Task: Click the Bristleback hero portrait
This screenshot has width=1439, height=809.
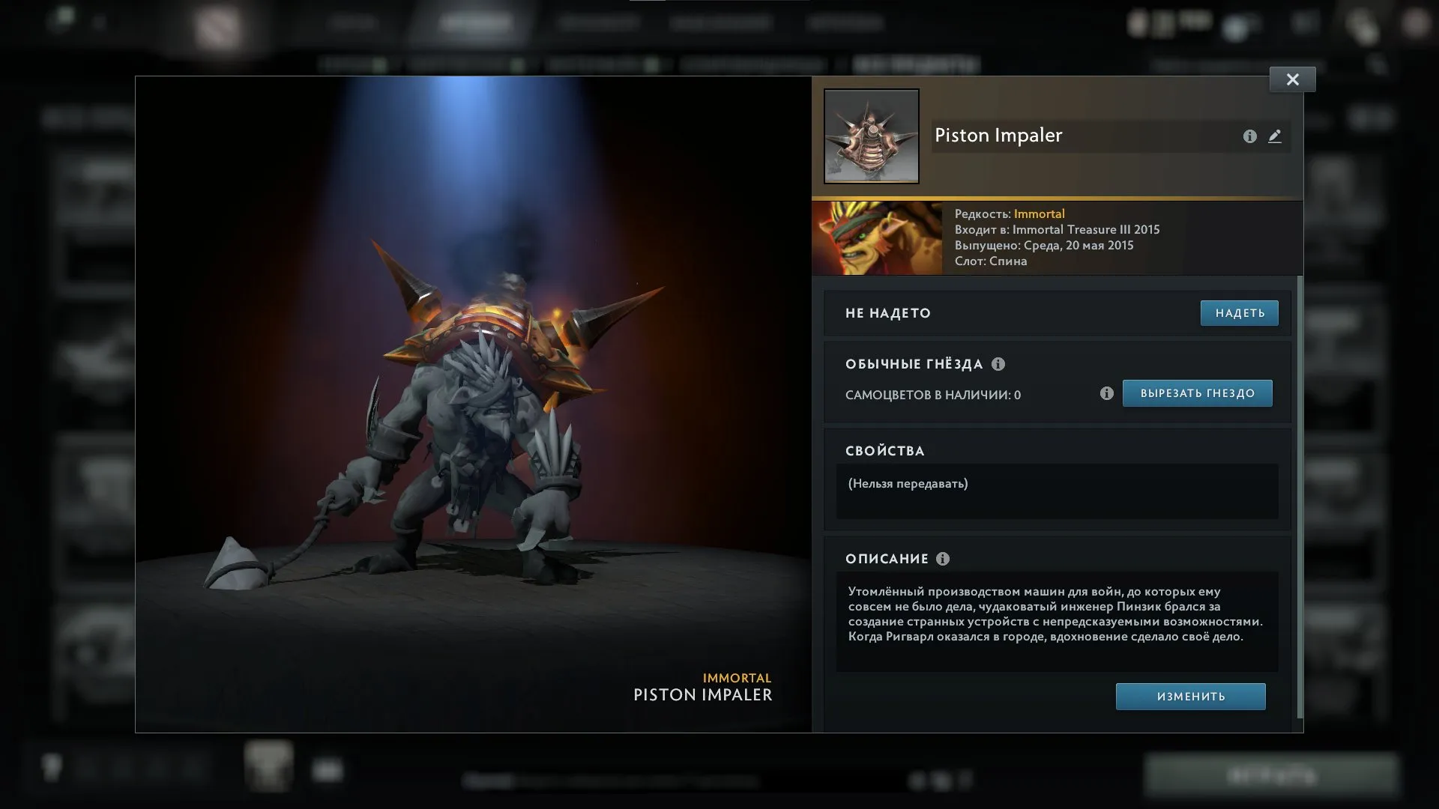Action: coord(877,237)
